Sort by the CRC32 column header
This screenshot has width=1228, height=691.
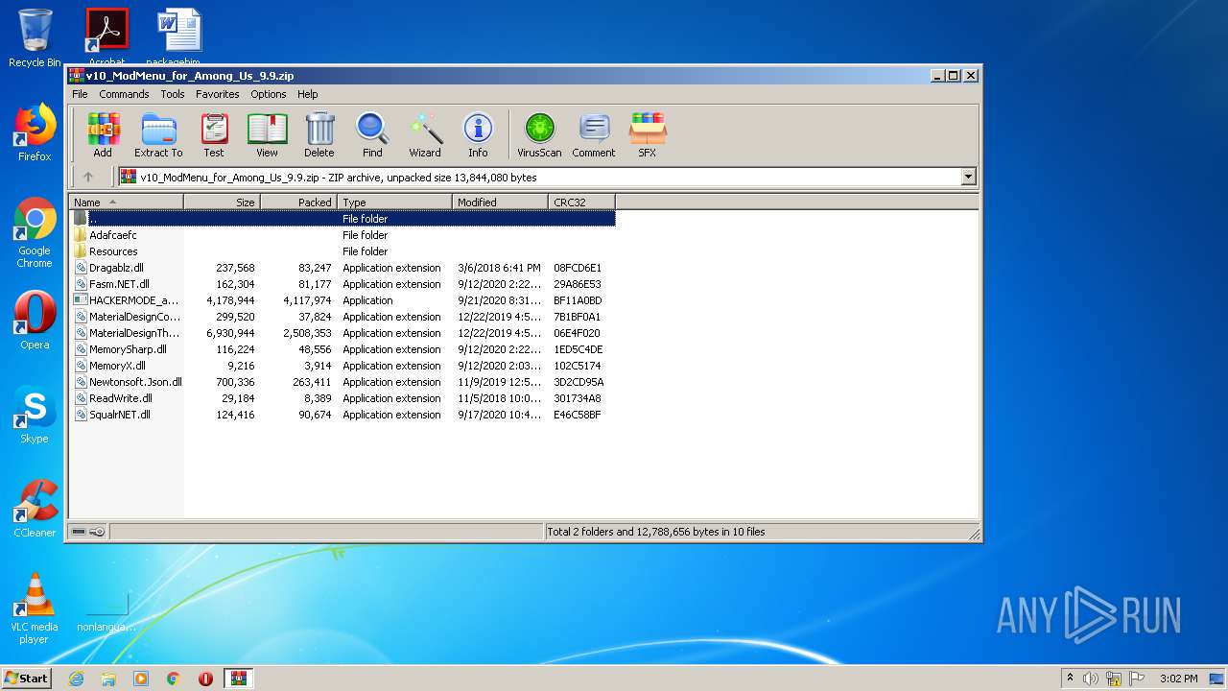coord(581,202)
